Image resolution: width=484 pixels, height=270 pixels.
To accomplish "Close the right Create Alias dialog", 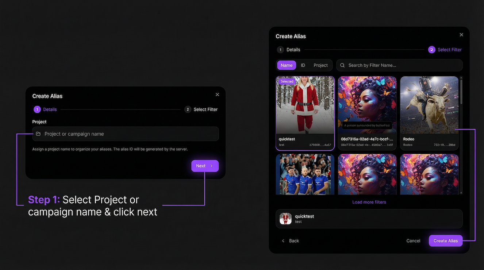I will (461, 35).
